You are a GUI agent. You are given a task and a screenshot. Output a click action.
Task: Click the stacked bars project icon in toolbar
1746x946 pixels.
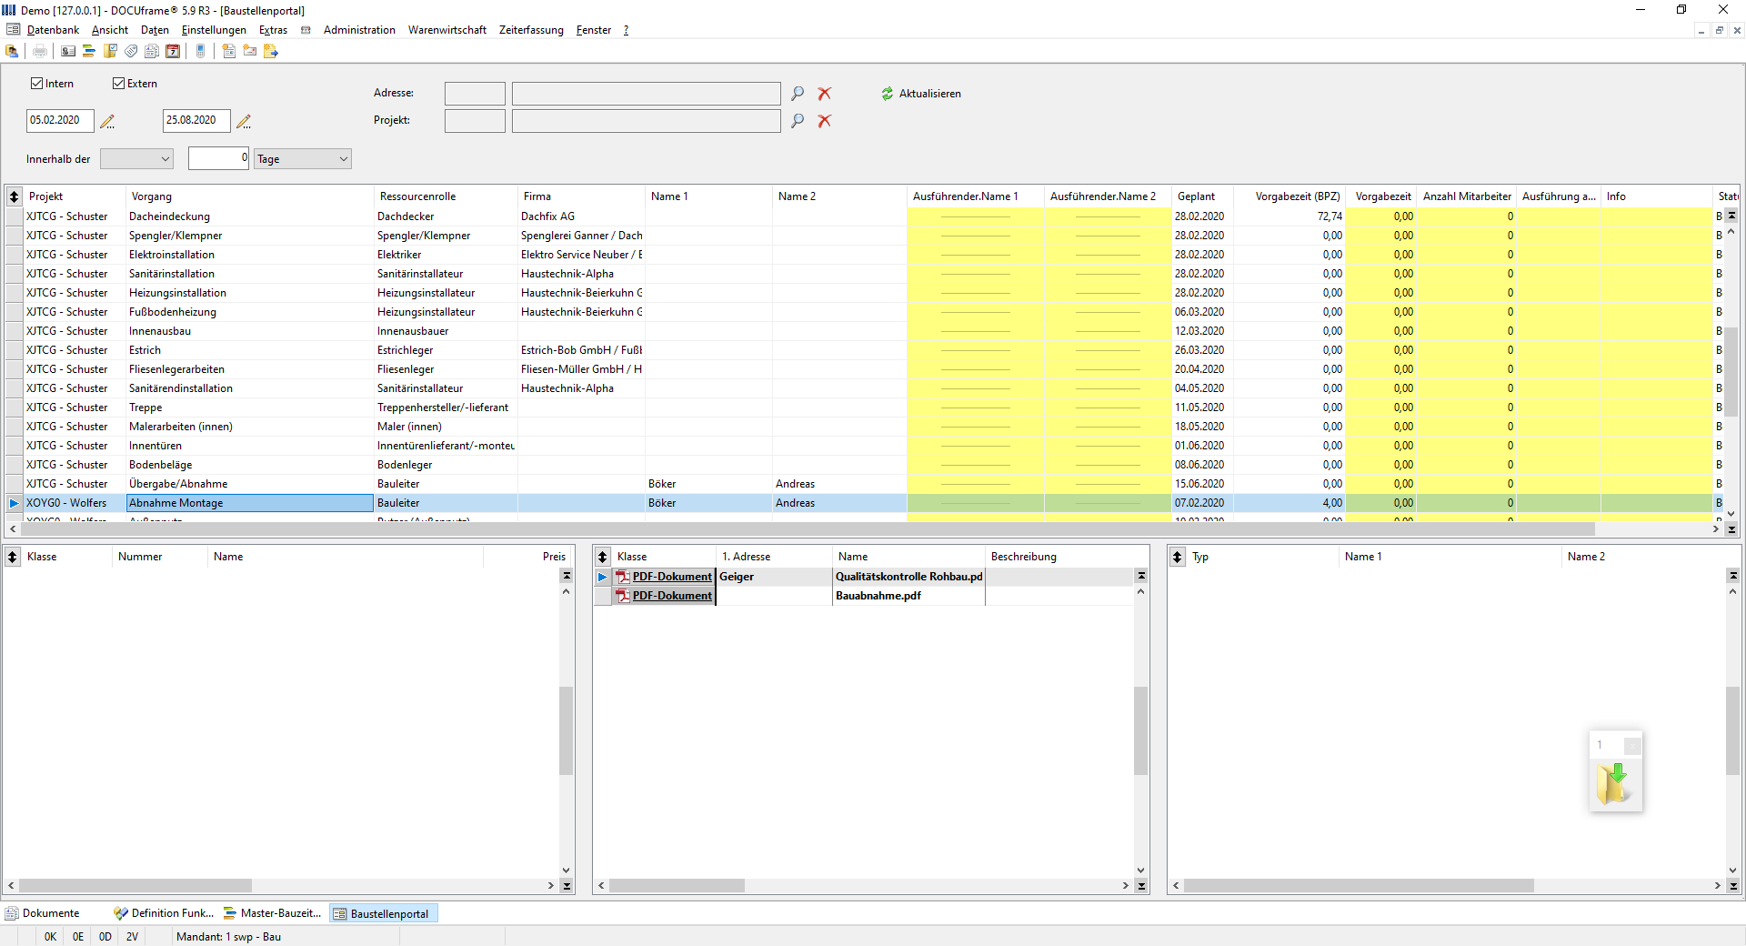[89, 51]
